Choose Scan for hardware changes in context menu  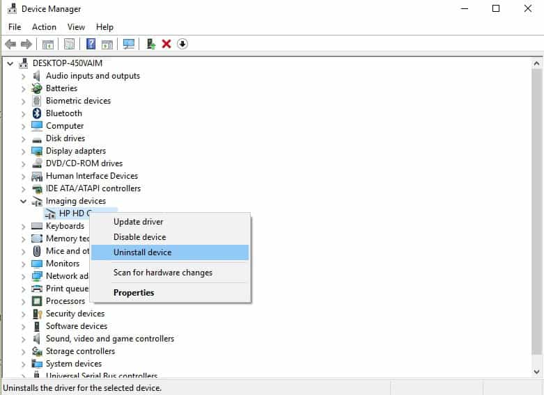(x=170, y=273)
